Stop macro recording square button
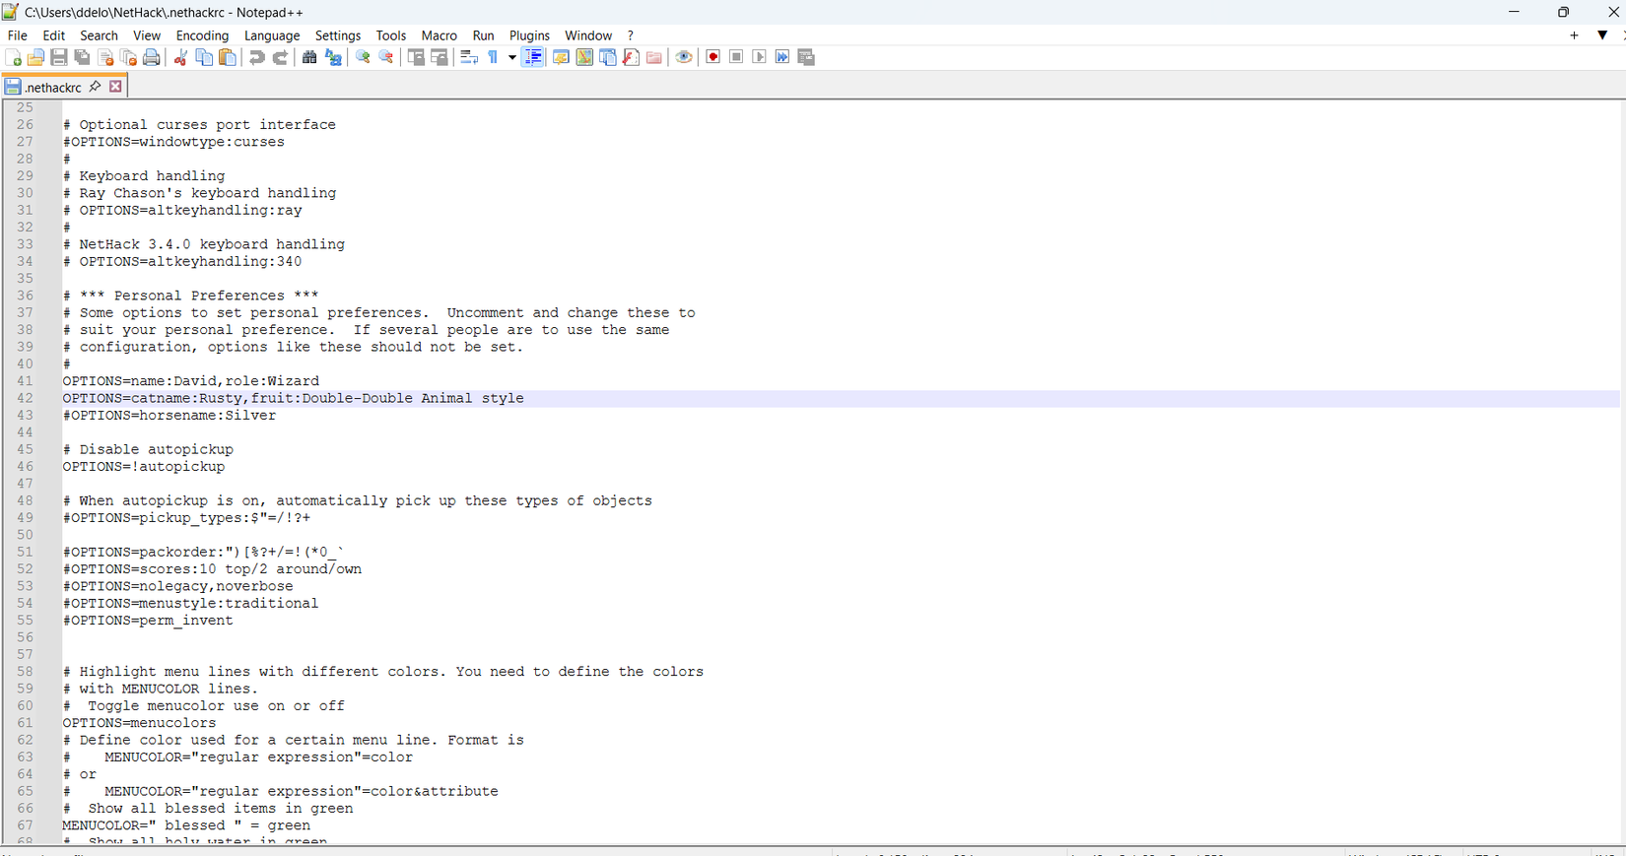Screen dimensions: 1626x856 (736, 57)
